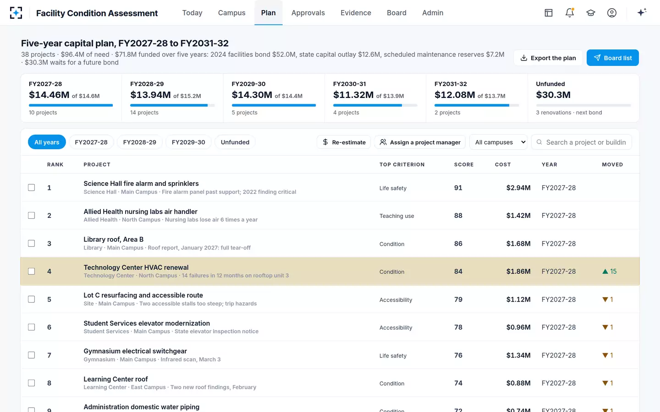
Task: Sort by the SCORE column header
Action: pyautogui.click(x=464, y=164)
